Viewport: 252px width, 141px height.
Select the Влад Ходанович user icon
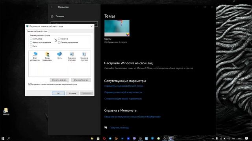click(x=47, y=56)
